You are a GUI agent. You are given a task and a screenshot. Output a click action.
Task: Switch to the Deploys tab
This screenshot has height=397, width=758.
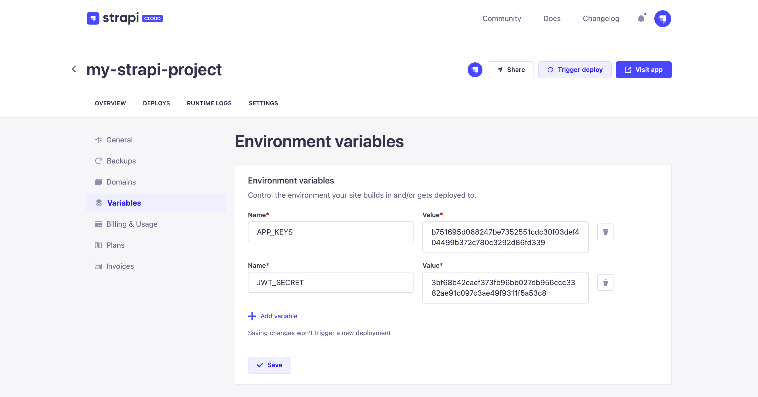[x=156, y=103]
